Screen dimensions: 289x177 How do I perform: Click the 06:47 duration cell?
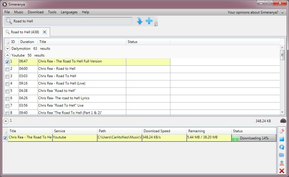point(28,61)
